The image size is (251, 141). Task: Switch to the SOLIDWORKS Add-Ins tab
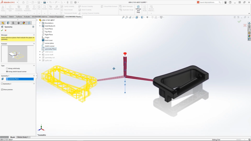coord(39,16)
